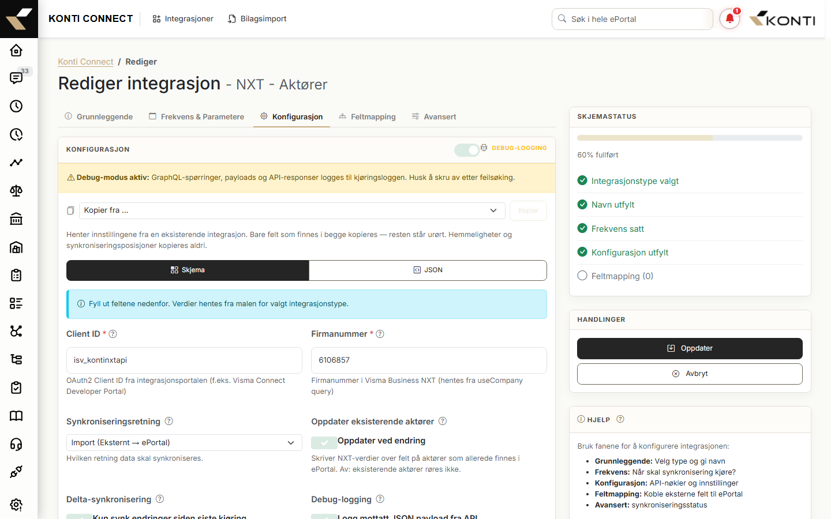
Task: Open the hierarchy tree sidebar icon
Action: pos(16,359)
